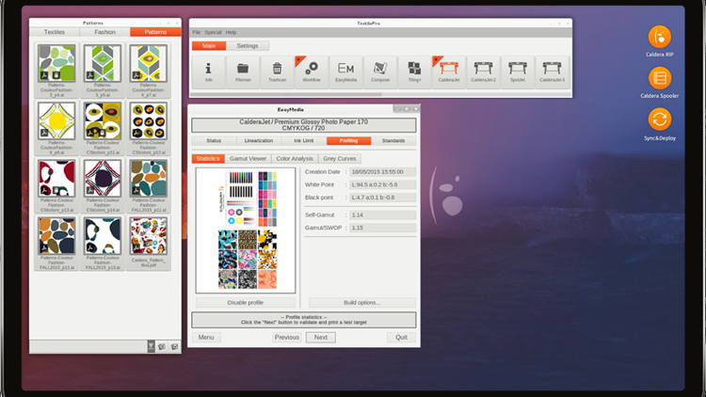Click the Black point value field

click(x=383, y=198)
